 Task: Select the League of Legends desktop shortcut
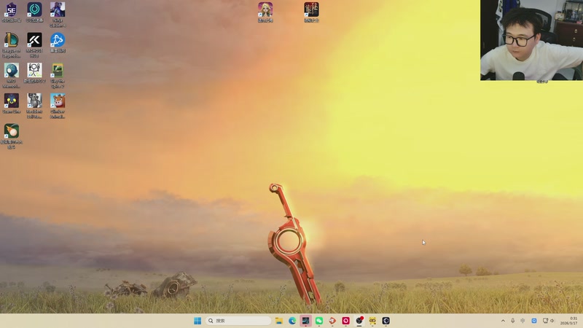click(12, 45)
